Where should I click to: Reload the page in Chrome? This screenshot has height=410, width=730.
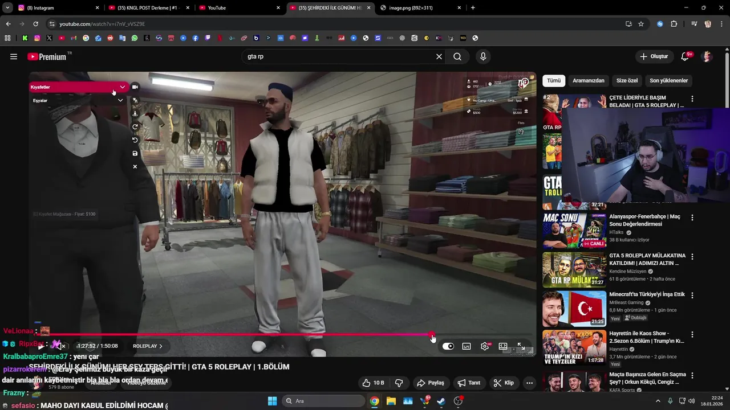(x=35, y=24)
